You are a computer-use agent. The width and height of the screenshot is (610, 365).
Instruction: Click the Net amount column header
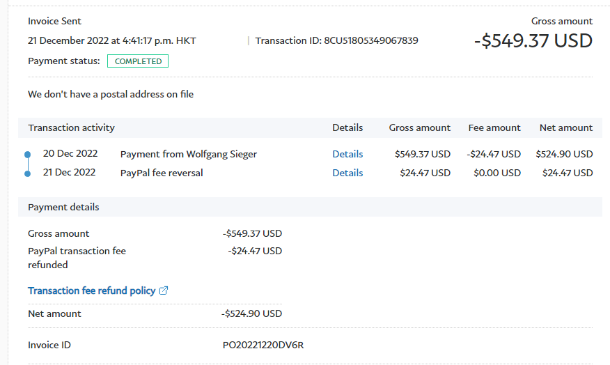(x=565, y=127)
